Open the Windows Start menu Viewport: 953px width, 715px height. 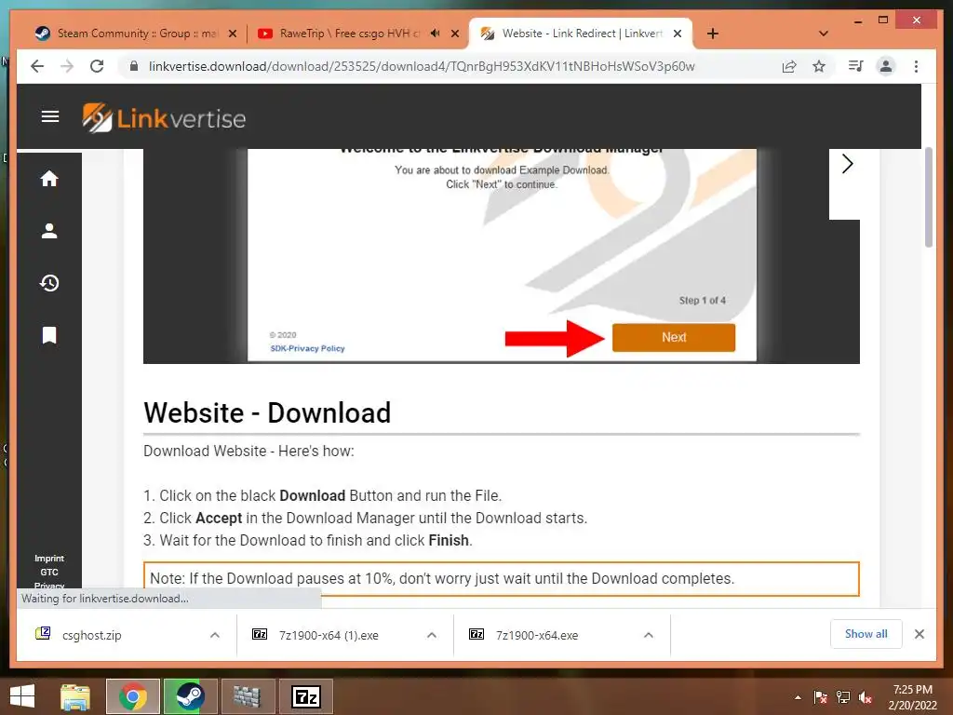pyautogui.click(x=22, y=696)
